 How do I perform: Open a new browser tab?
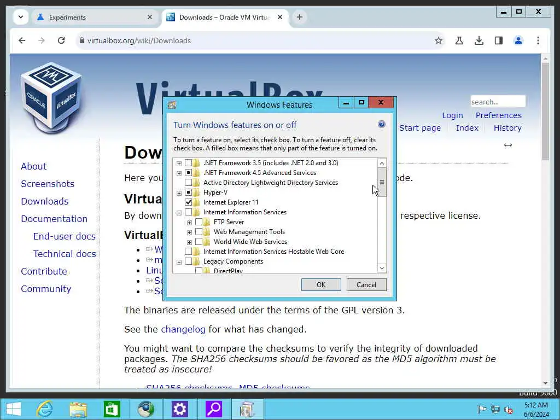(300, 17)
